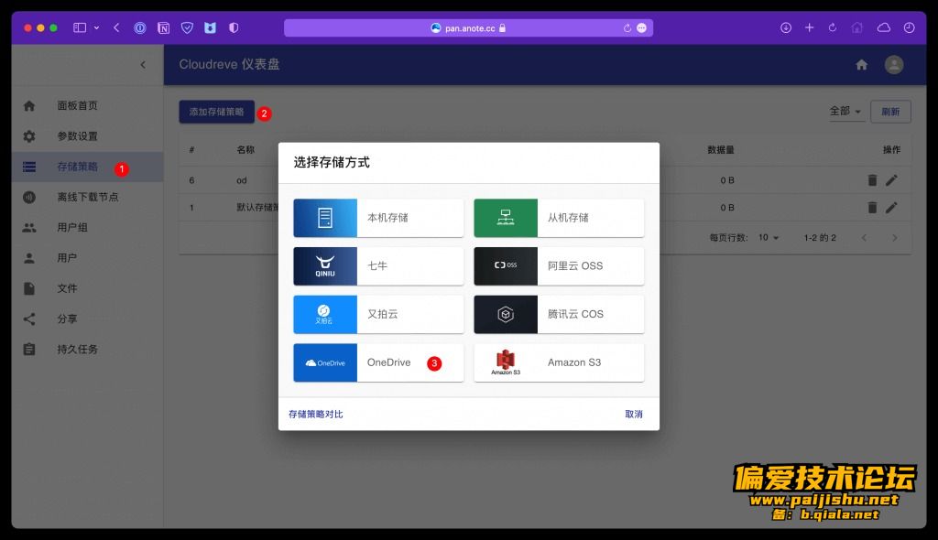The height and width of the screenshot is (540, 938).
Task: Click the toolbar refresh arrow icon
Action: coord(833,27)
